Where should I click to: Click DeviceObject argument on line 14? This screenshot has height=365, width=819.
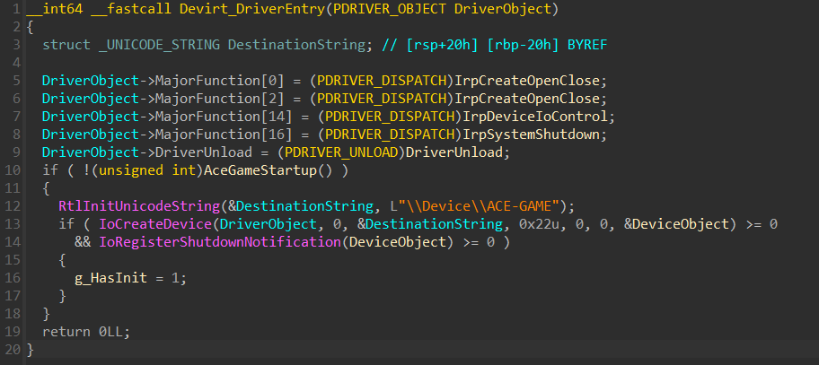398,242
